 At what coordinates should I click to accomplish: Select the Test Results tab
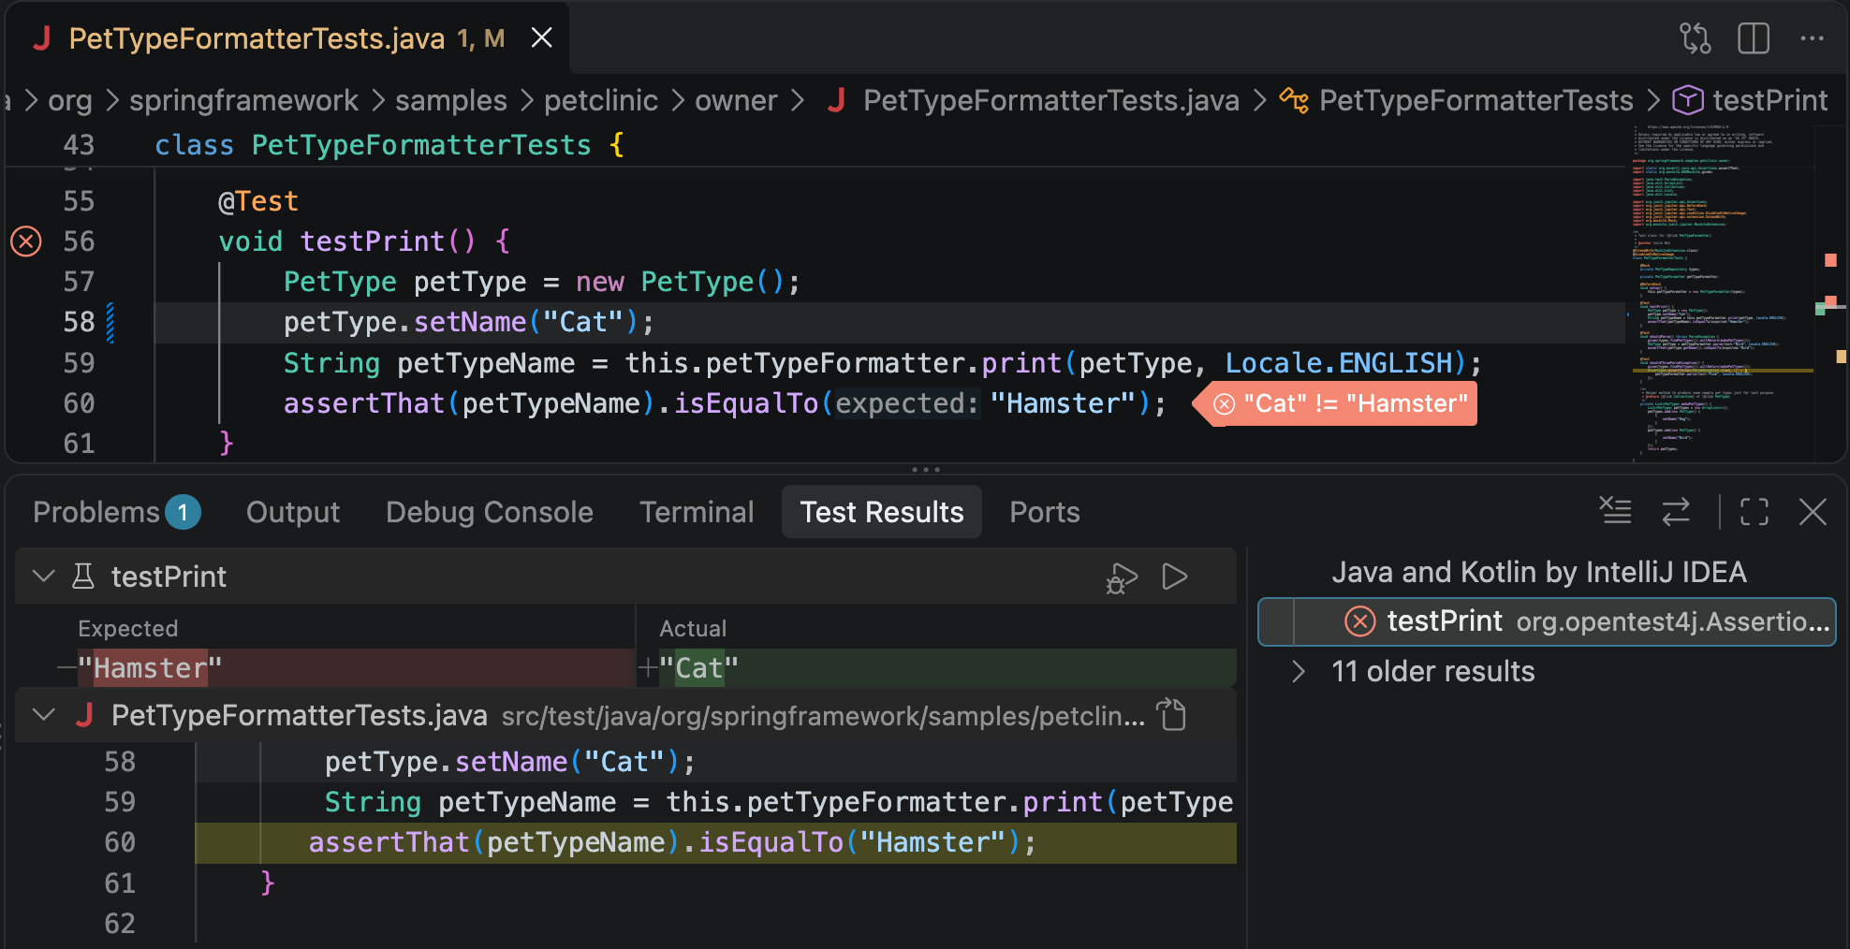pyautogui.click(x=882, y=512)
